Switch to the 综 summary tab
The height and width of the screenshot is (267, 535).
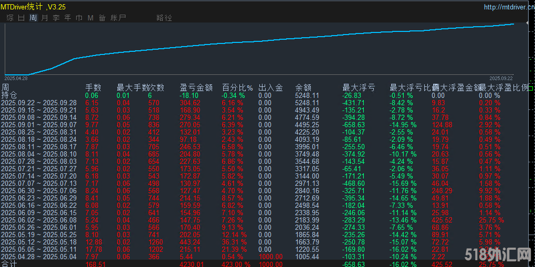pyautogui.click(x=10, y=18)
